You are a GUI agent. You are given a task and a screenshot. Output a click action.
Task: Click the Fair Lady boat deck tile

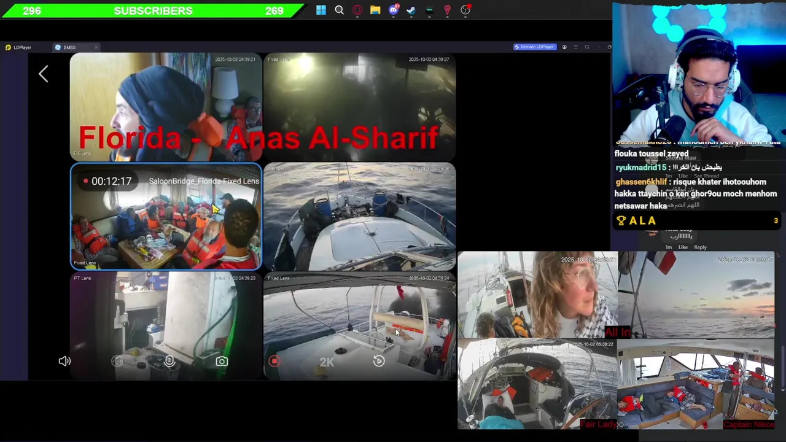537,384
